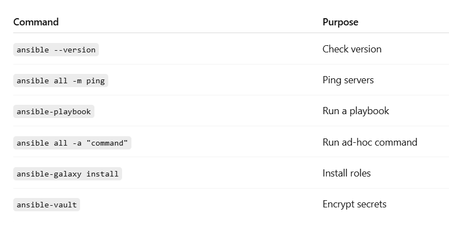
Task: Click the word "secrets" in last row
Action: pyautogui.click(x=371, y=204)
